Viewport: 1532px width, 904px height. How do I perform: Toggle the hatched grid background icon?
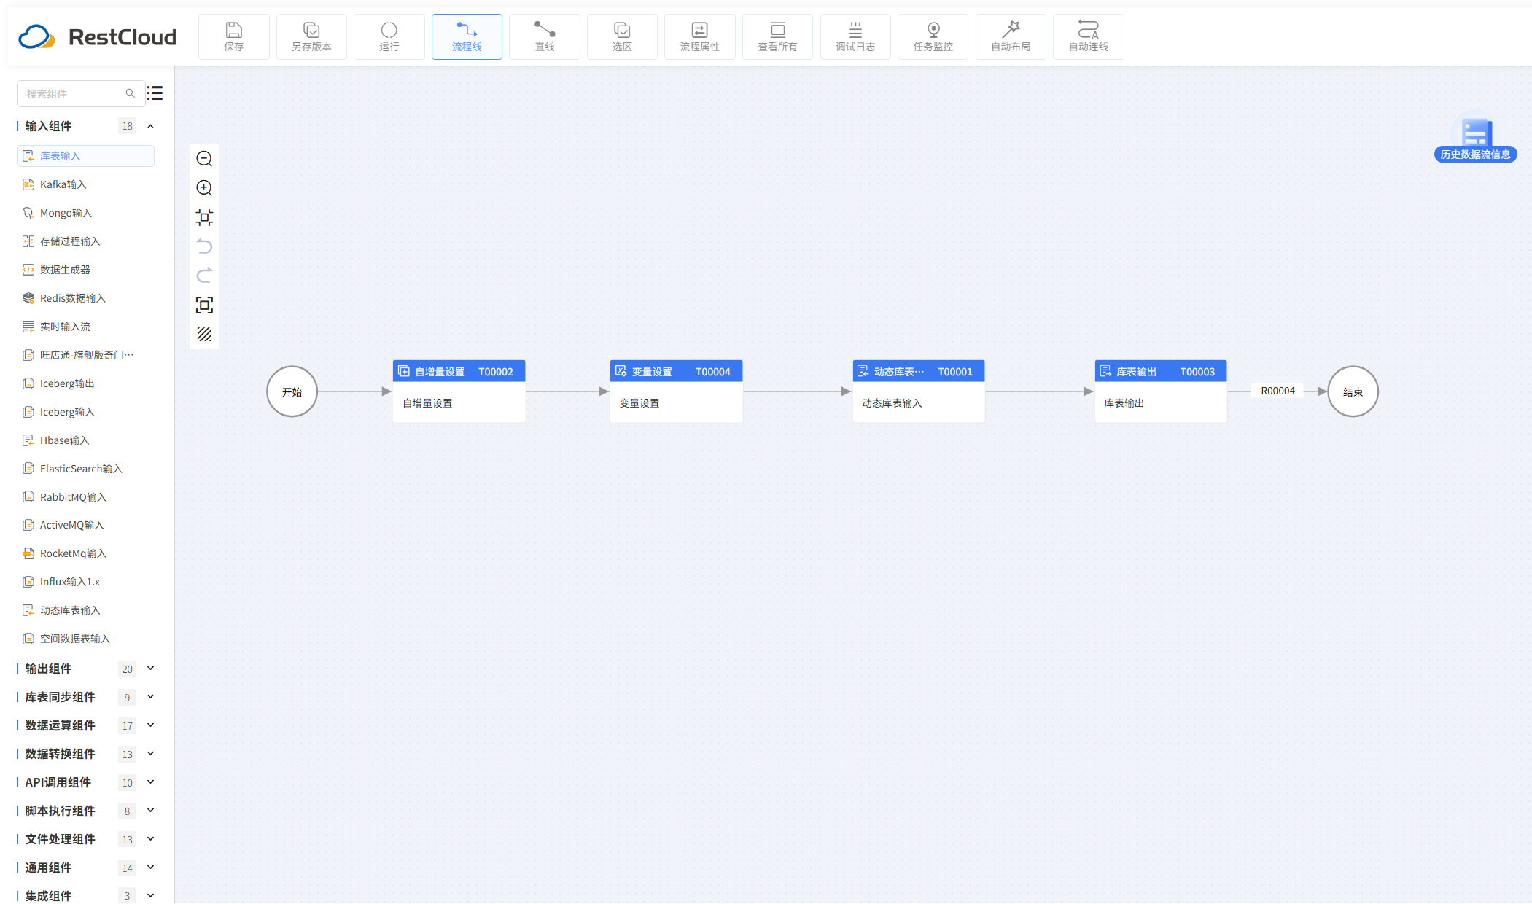tap(204, 334)
